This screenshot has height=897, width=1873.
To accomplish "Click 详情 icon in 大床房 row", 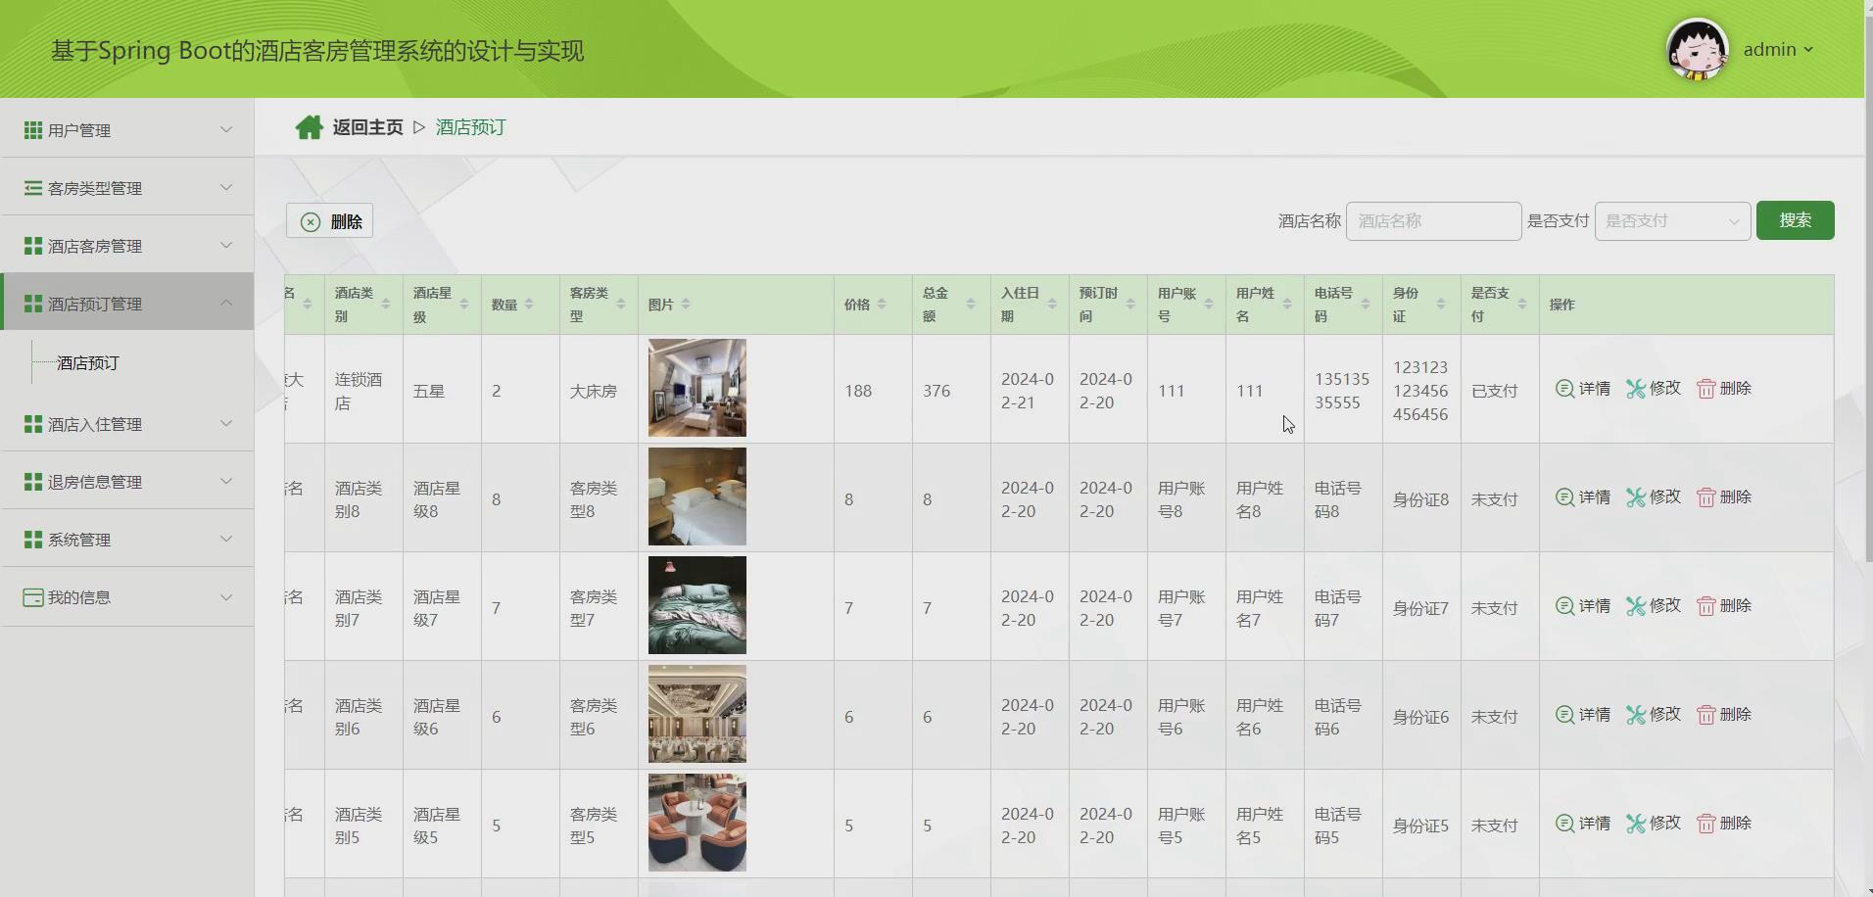I will pos(1564,388).
